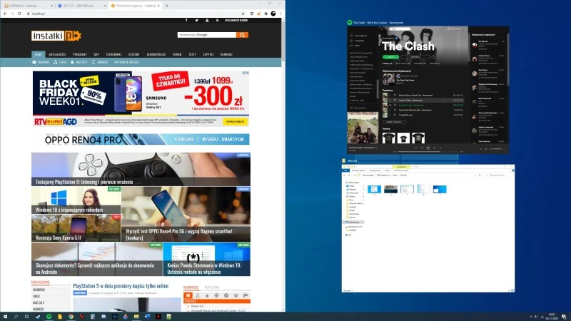571x321 pixels.
Task: Click the Windows Start button
Action: 6,316
